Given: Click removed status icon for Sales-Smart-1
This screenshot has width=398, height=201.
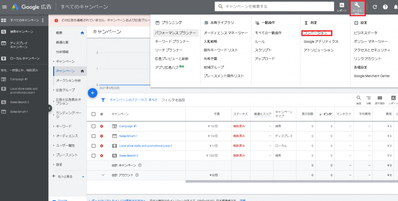Looking at the screenshot, I should click(x=101, y=136).
